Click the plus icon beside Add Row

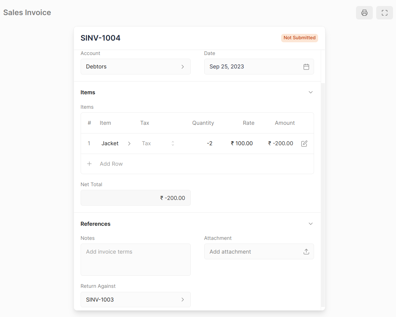tap(89, 164)
